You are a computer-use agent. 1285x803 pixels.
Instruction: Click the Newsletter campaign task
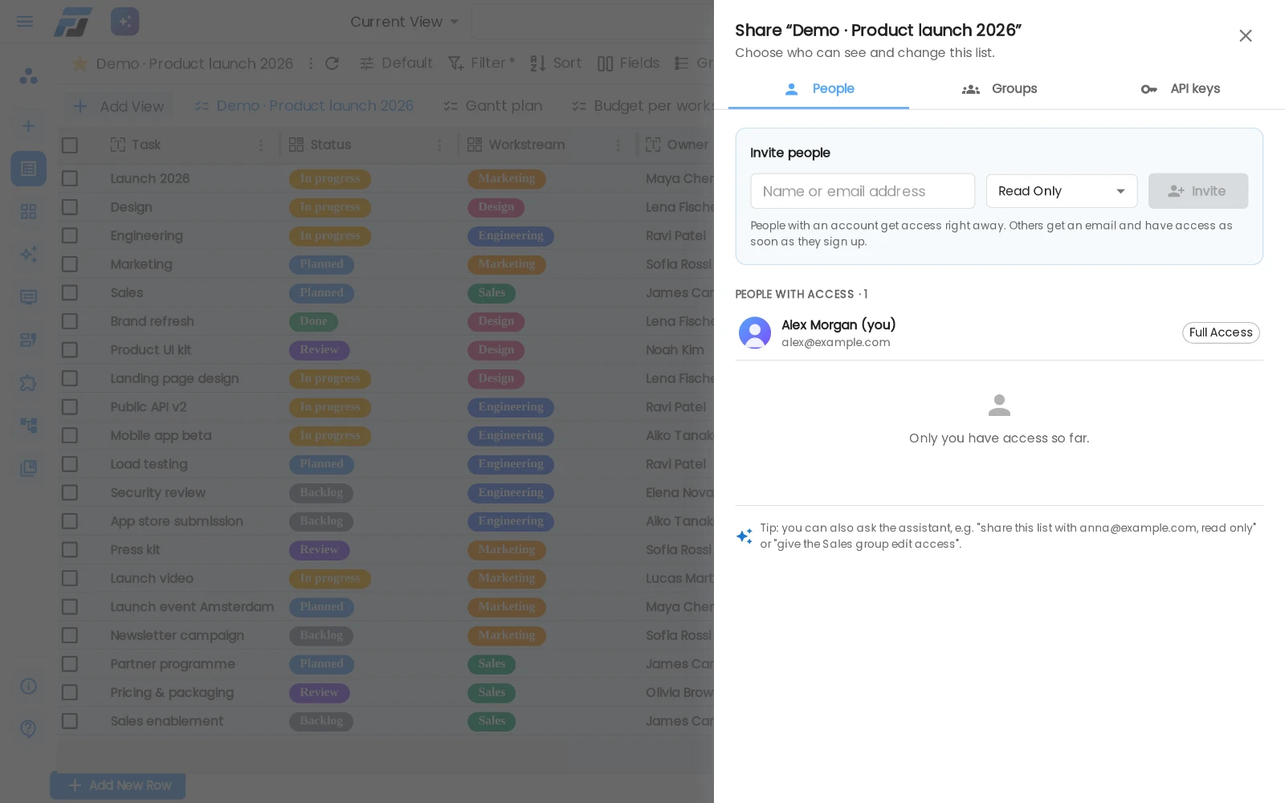point(177,635)
